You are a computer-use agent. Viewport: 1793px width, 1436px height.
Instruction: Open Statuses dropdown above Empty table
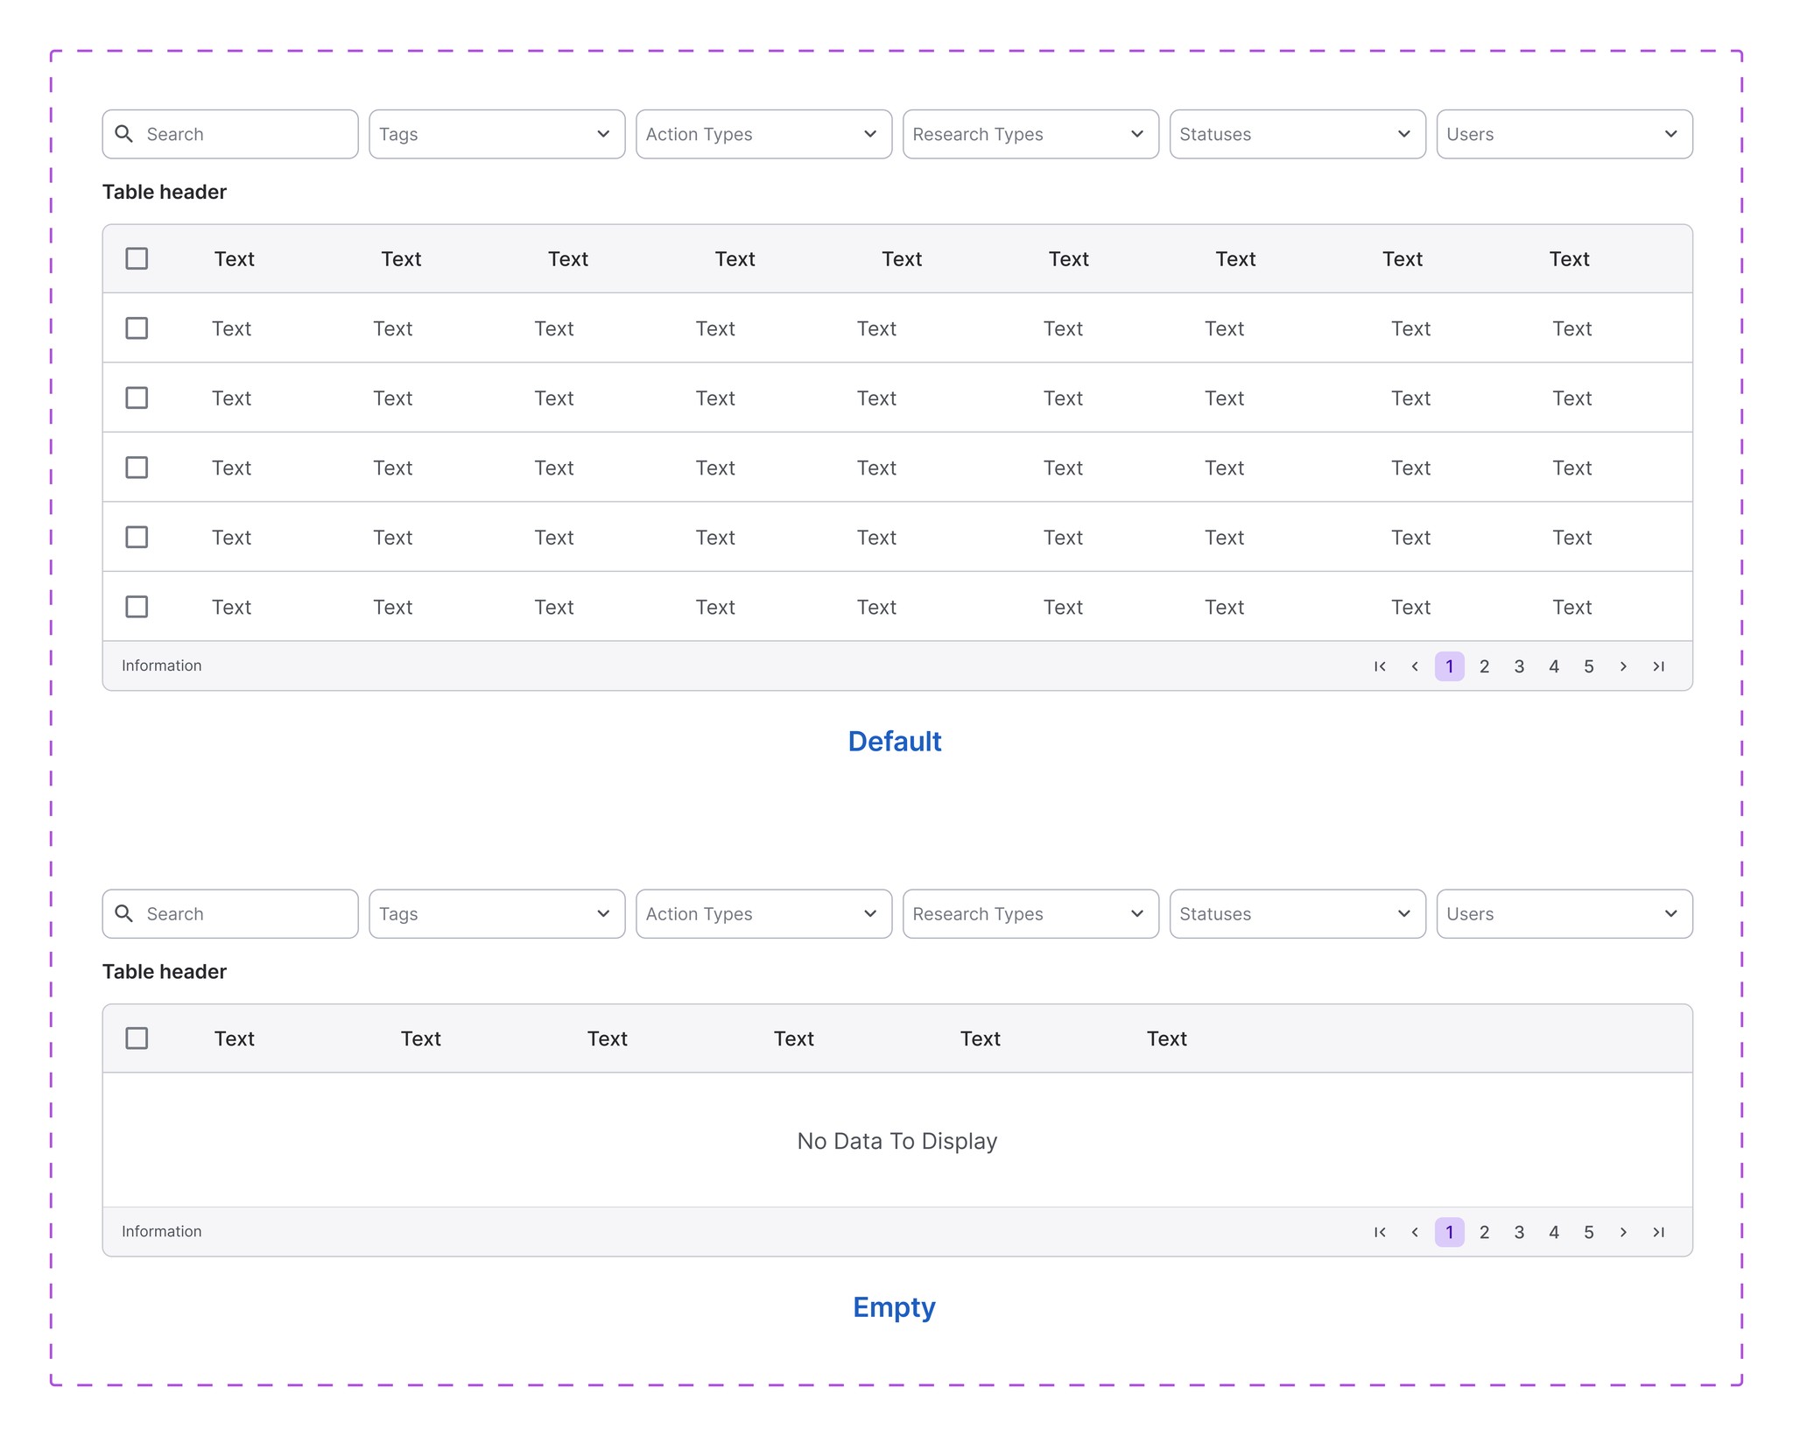click(1297, 914)
